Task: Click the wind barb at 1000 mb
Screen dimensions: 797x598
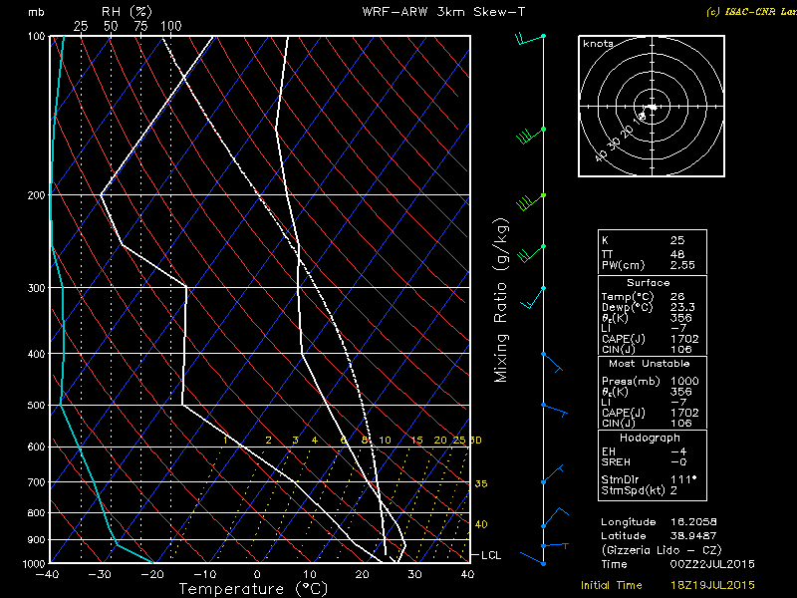Action: (x=533, y=559)
